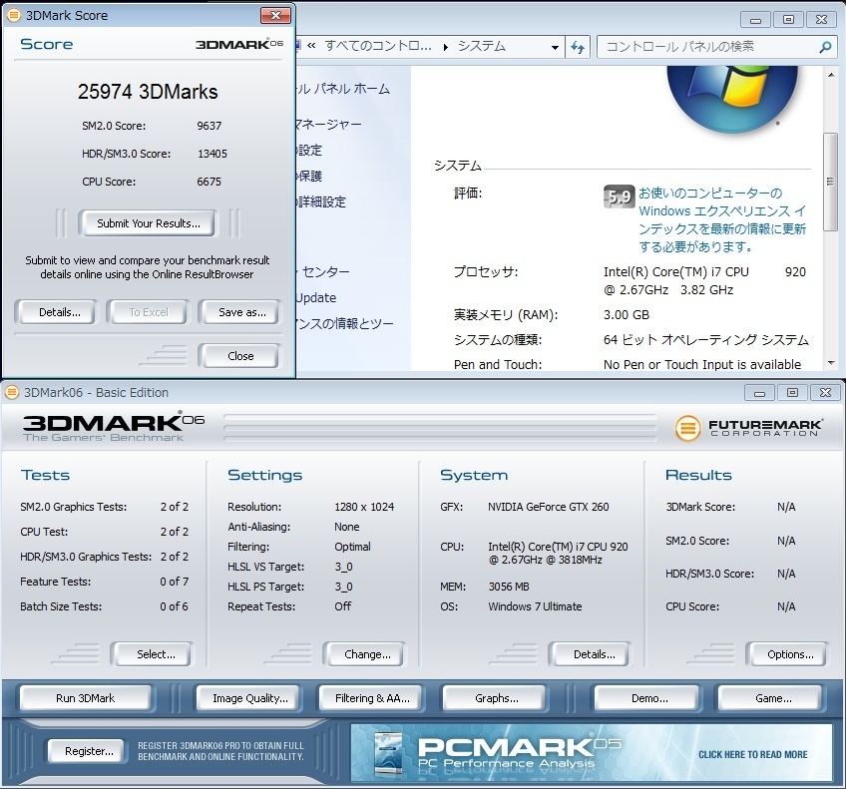This screenshot has width=846, height=789.
Task: Start benchmark with Run 3DMark
Action: point(87,698)
